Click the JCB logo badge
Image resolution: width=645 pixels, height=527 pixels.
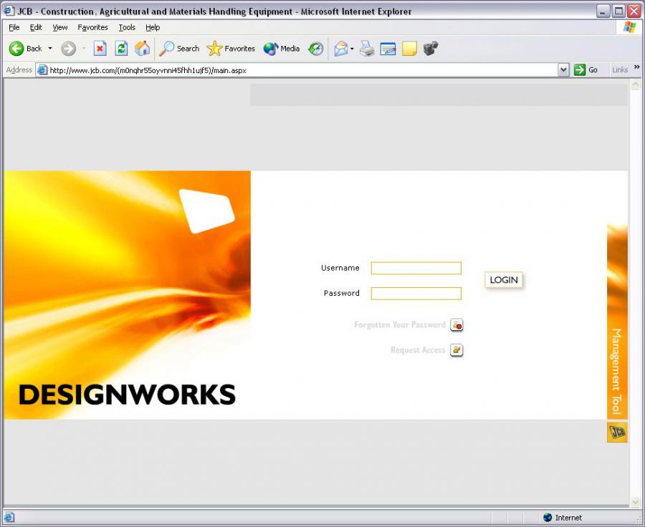pyautogui.click(x=617, y=432)
